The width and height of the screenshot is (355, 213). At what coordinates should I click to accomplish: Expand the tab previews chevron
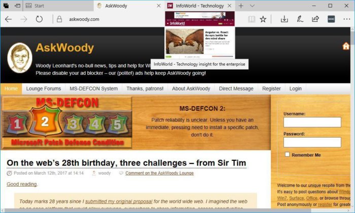tap(252, 6)
